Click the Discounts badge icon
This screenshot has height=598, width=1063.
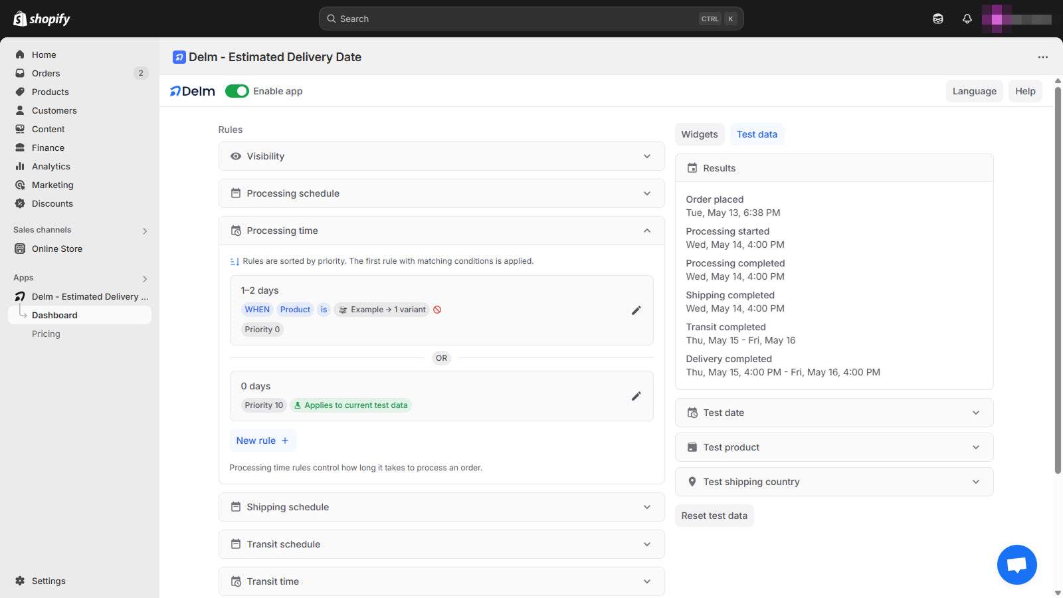tap(20, 203)
